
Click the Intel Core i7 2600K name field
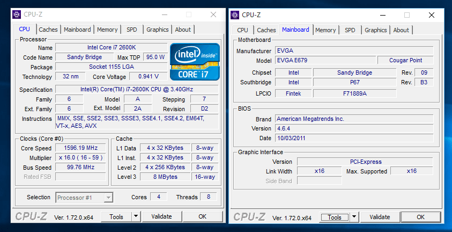(x=112, y=47)
